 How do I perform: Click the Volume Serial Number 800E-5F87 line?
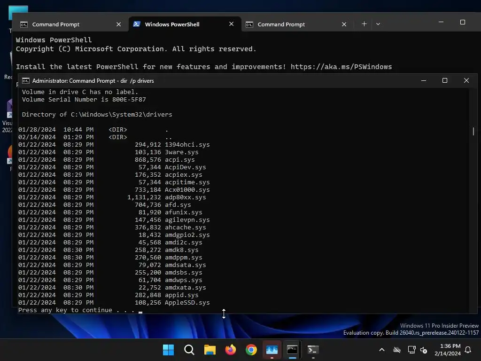coord(84,100)
